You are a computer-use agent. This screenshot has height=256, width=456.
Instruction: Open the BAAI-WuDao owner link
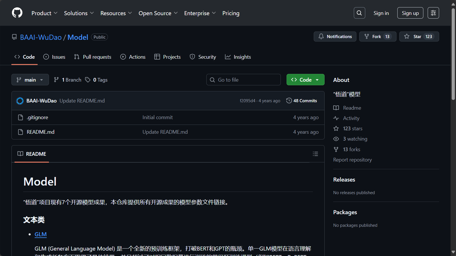(x=41, y=37)
